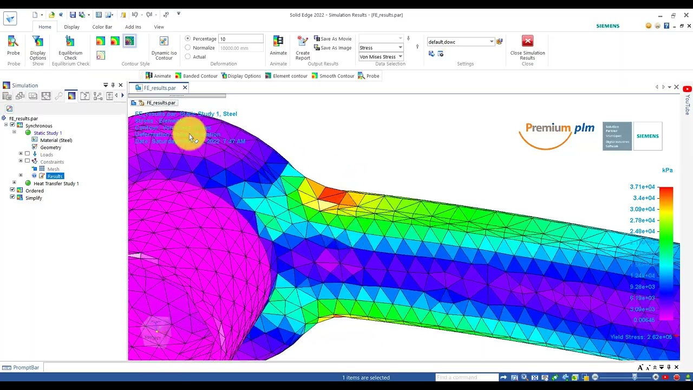
Task: Click Save As Image
Action: (x=332, y=48)
